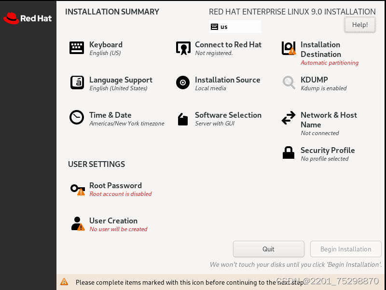Click the Begin Installation button
The height and width of the screenshot is (290, 386).
(345, 249)
